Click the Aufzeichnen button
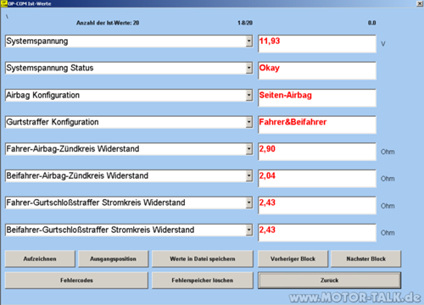The image size is (424, 305). (40, 258)
